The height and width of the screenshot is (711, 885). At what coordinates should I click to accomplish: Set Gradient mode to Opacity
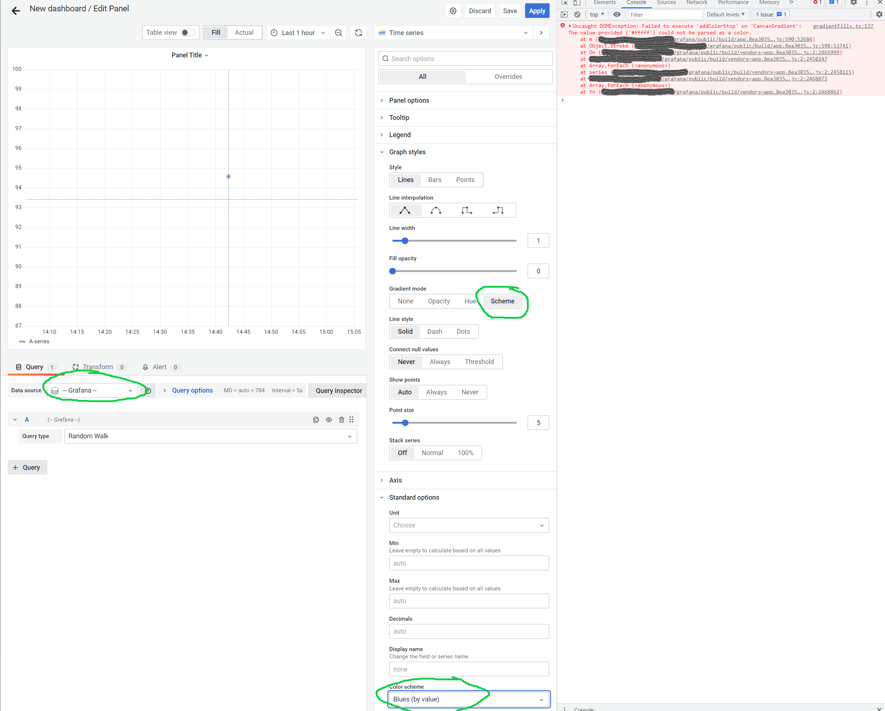pyautogui.click(x=438, y=301)
